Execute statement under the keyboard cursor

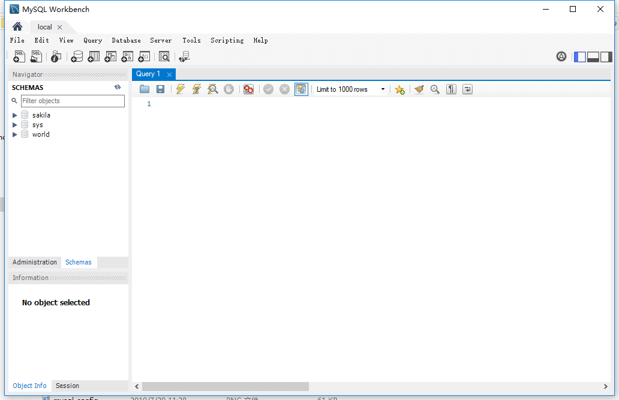click(197, 89)
